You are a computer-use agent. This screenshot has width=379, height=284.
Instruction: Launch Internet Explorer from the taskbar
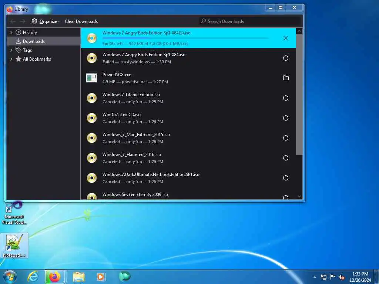tap(33, 277)
